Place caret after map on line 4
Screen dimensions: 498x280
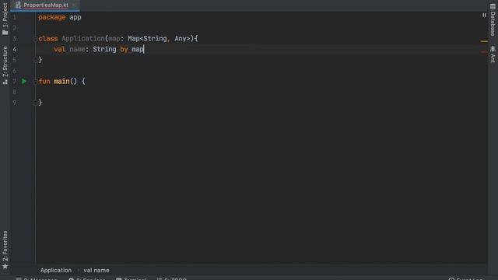(x=143, y=49)
